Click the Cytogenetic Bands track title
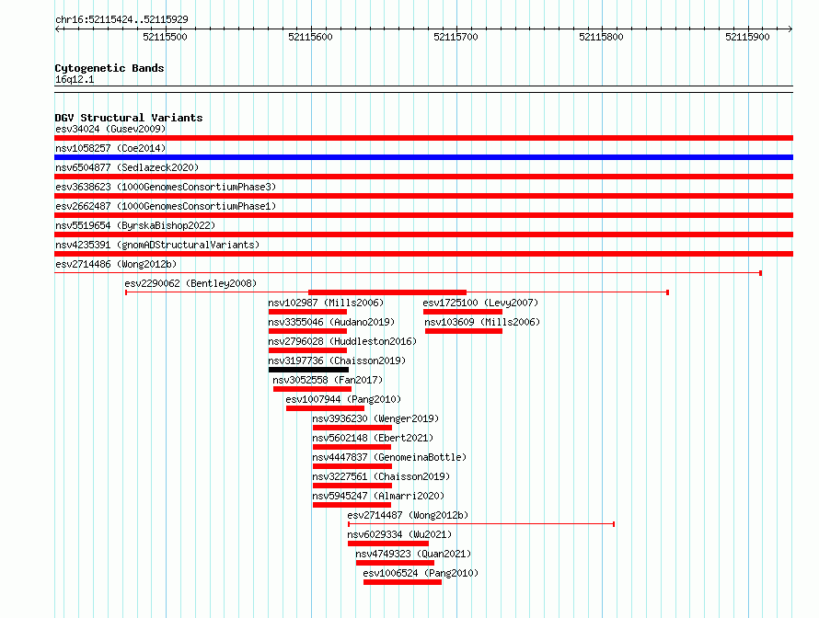Screen dimensions: 819x618 tap(110, 68)
